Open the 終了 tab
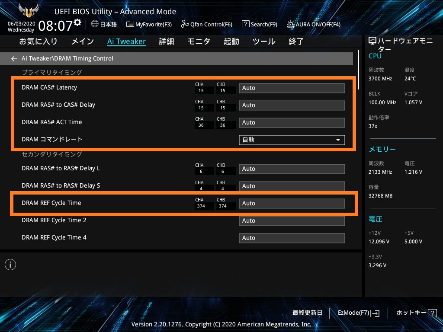Viewport: 443px width, 332px height. point(296,41)
